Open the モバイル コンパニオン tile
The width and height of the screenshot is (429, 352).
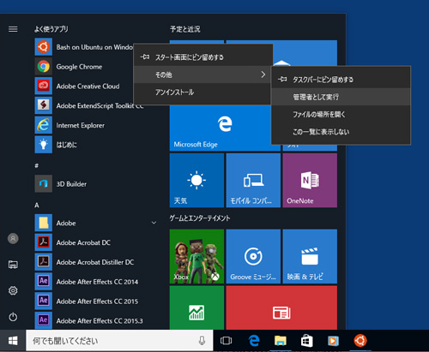point(253,180)
